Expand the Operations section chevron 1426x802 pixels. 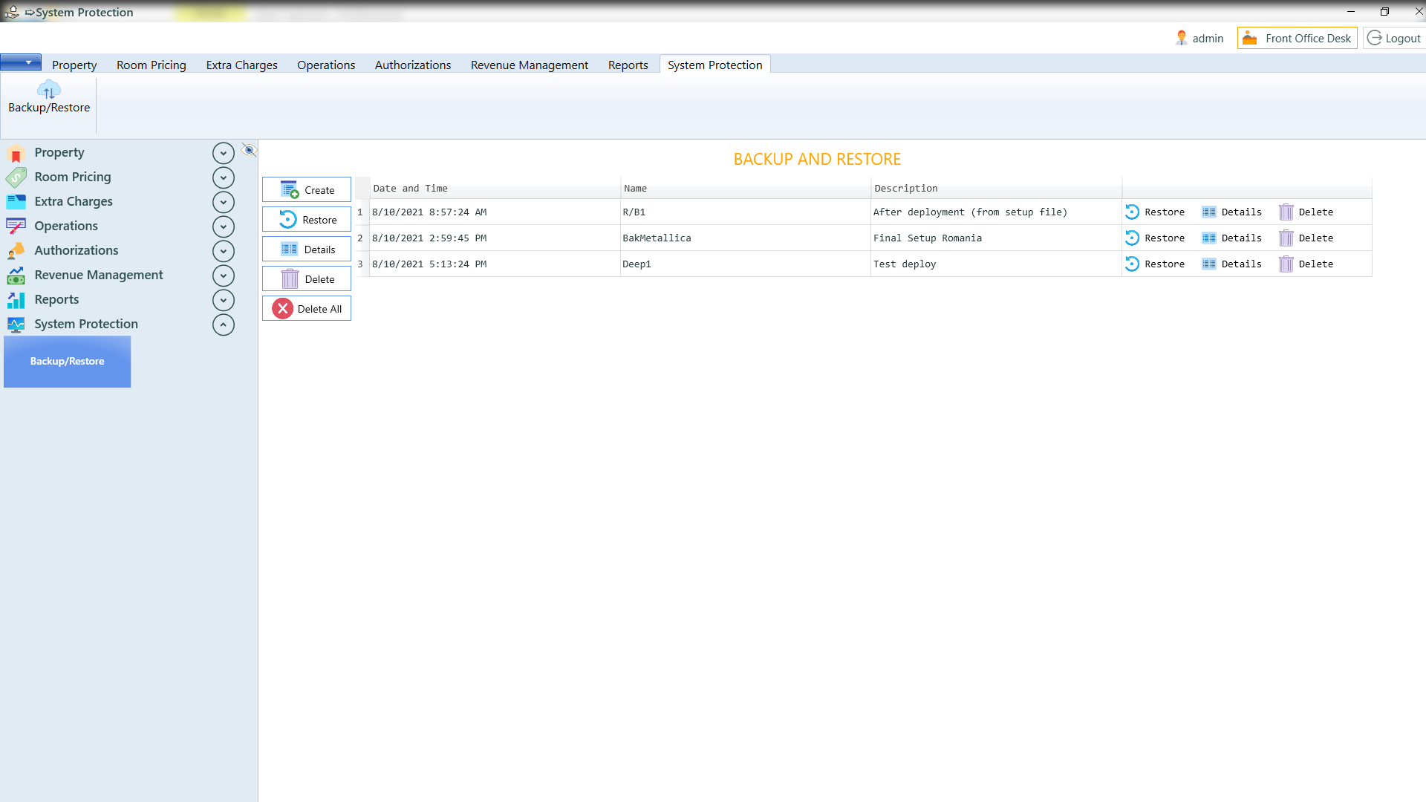(x=224, y=226)
